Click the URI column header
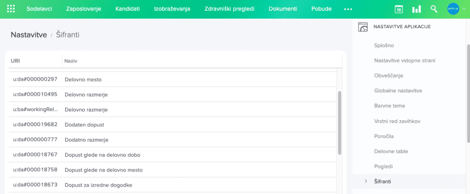Viewport: 470px width, 194px height. (x=15, y=61)
